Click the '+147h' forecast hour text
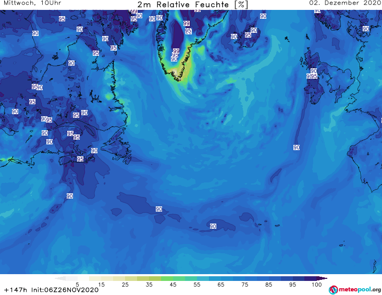 click(15, 290)
